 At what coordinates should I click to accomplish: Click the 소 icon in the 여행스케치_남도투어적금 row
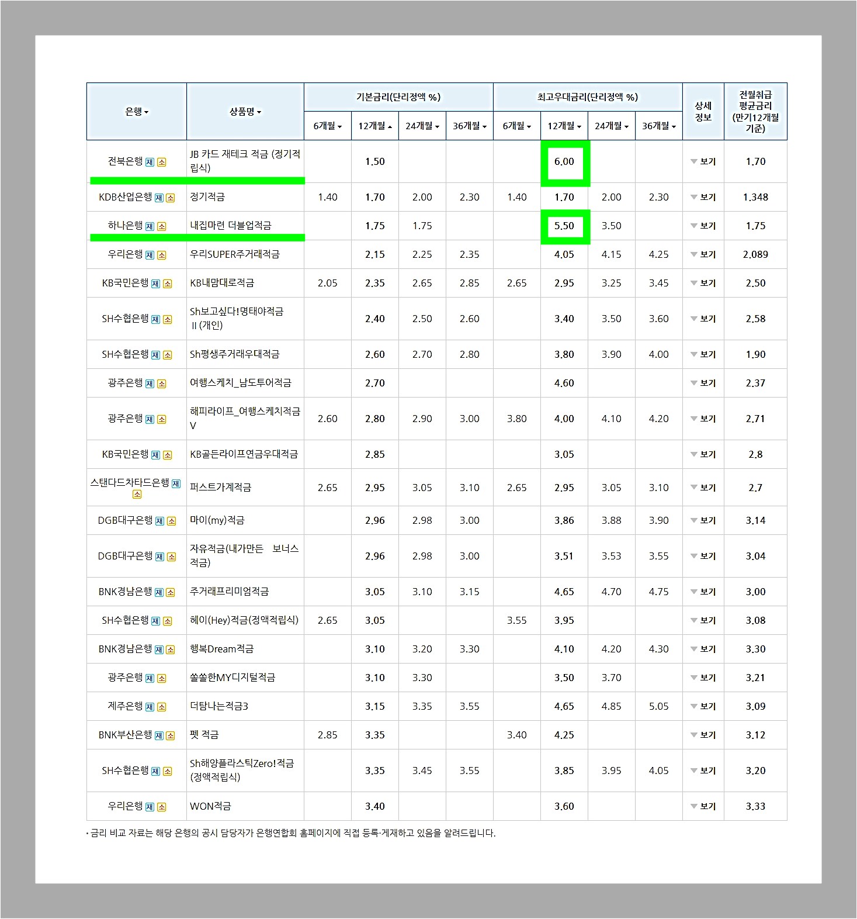point(162,384)
